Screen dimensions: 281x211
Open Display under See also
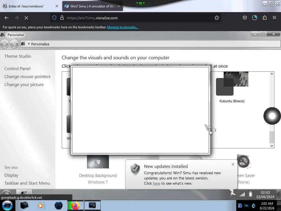click(12, 175)
